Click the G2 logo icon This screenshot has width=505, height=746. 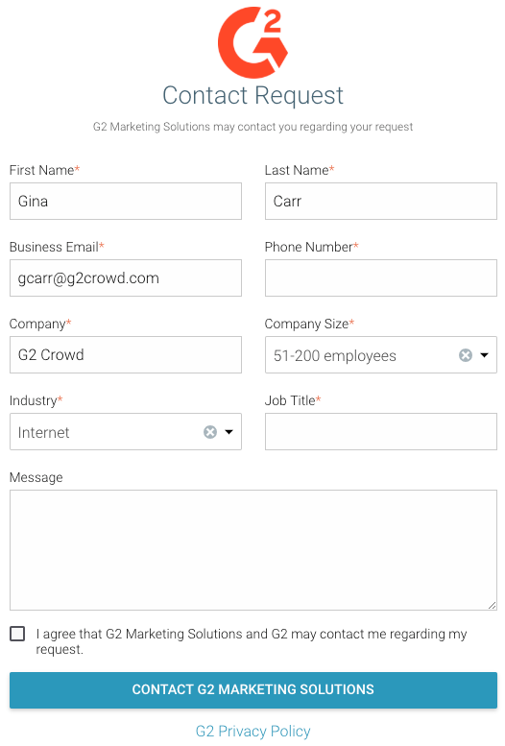pyautogui.click(x=252, y=42)
